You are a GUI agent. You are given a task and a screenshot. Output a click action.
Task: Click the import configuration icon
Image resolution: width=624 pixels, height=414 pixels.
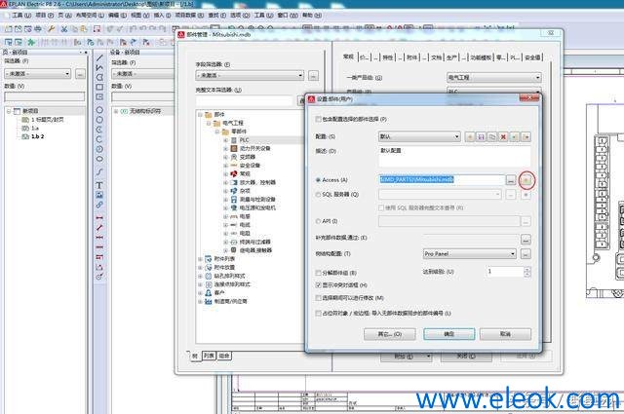tap(515, 136)
